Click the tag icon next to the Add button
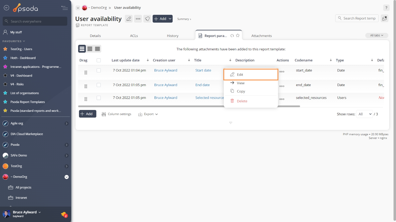Screen dimensions: 396x222 pyautogui.click(x=147, y=19)
